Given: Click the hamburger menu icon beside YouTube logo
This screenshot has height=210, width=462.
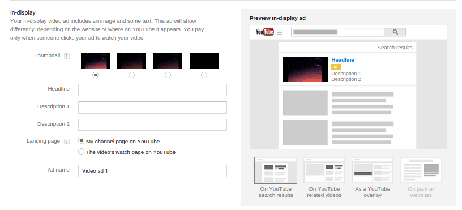Looking at the screenshot, I should 280,32.
